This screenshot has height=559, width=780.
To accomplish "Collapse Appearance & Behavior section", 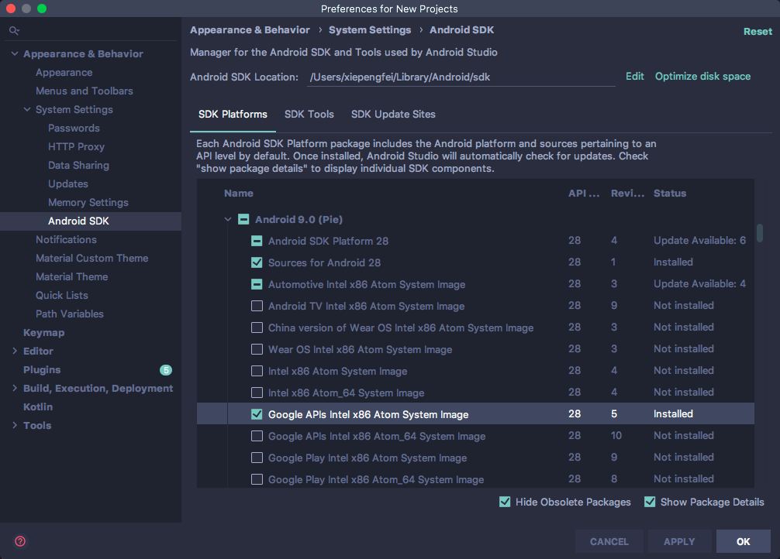I will [x=15, y=53].
